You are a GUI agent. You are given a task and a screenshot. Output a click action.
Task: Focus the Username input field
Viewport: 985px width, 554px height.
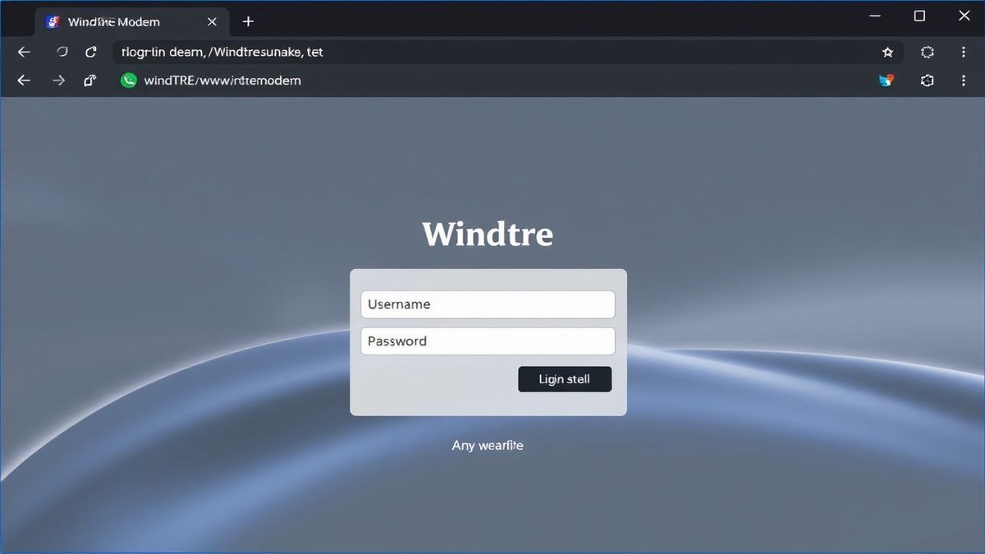click(x=488, y=304)
